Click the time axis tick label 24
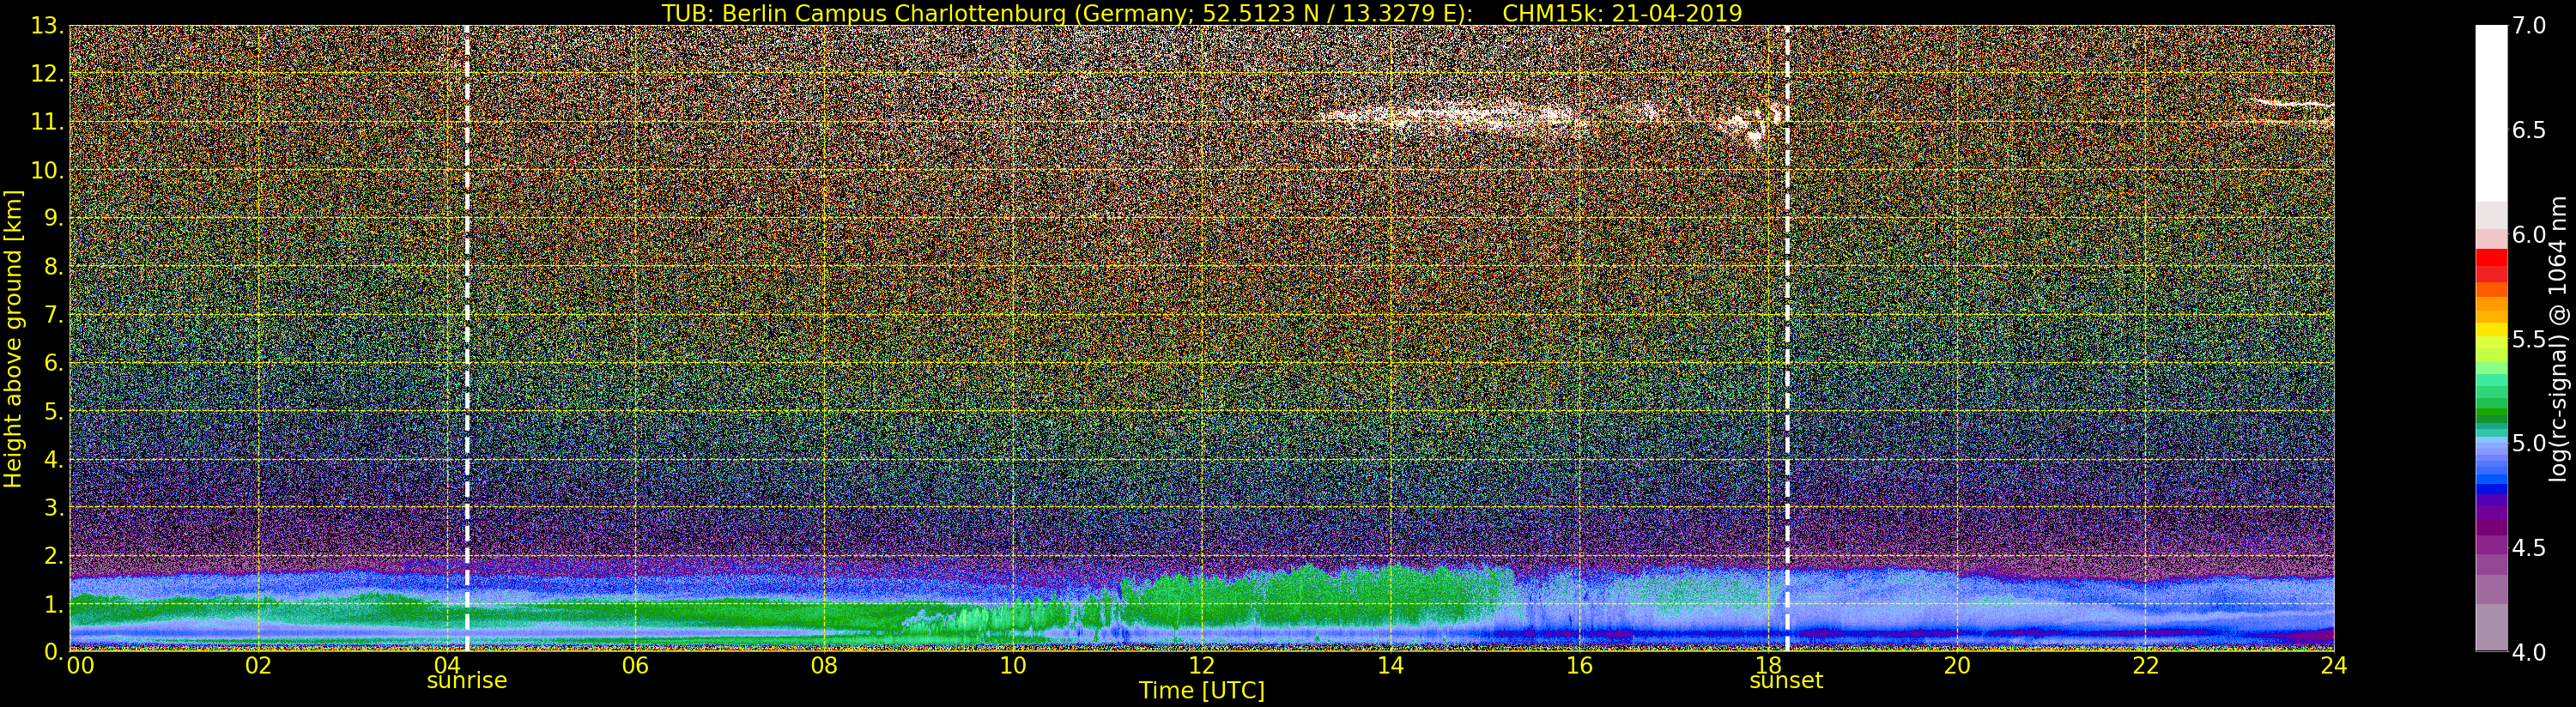The width and height of the screenshot is (2576, 707). tap(2334, 666)
